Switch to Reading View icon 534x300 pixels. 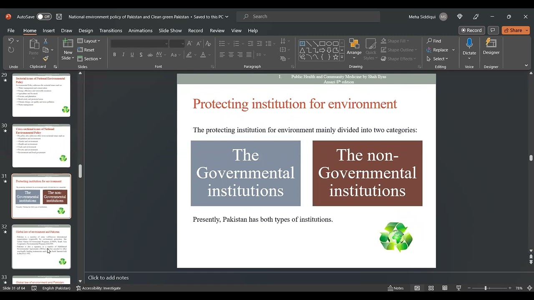click(445, 288)
